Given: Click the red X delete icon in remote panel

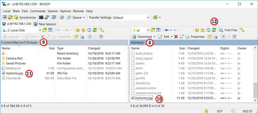Looking at the screenshot, I should [176, 37].
